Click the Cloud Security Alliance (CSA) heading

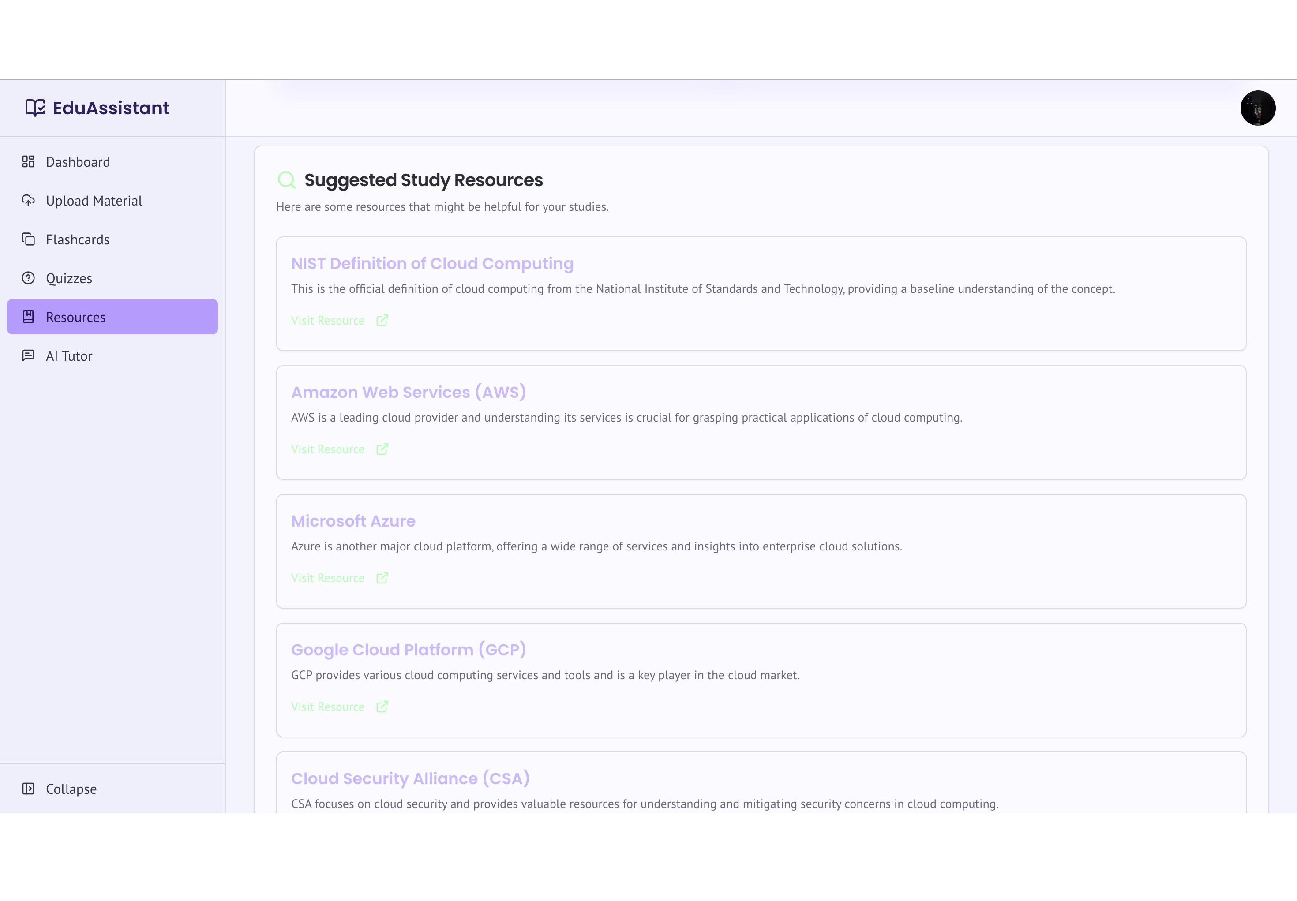tap(410, 778)
